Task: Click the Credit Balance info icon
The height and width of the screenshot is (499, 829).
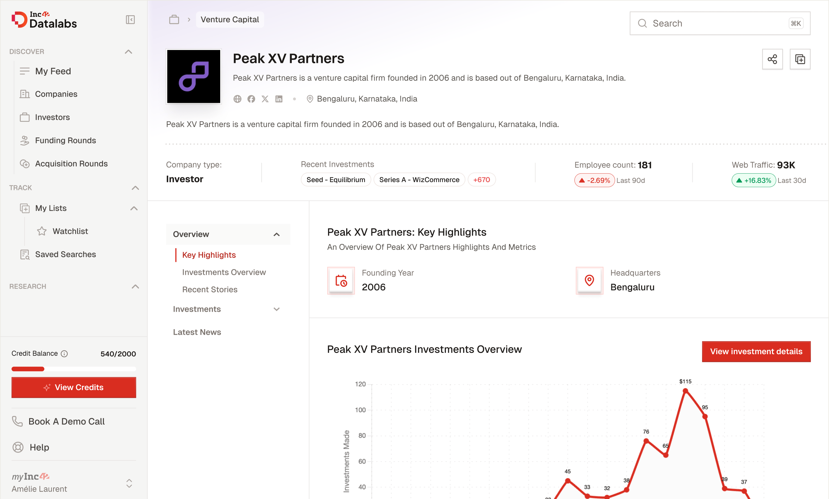Action: 64,354
